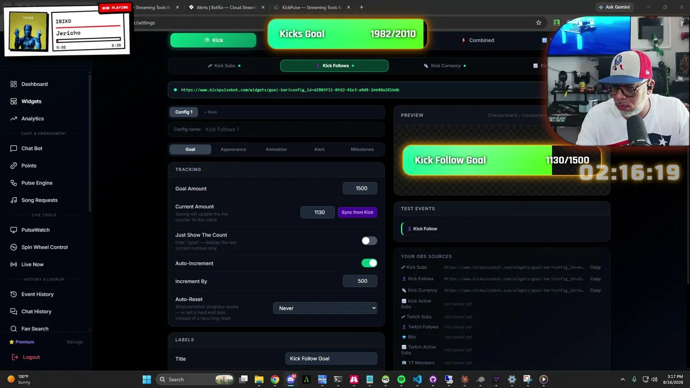690x388 pixels.
Task: Open a new browser tab
Action: coord(361,8)
